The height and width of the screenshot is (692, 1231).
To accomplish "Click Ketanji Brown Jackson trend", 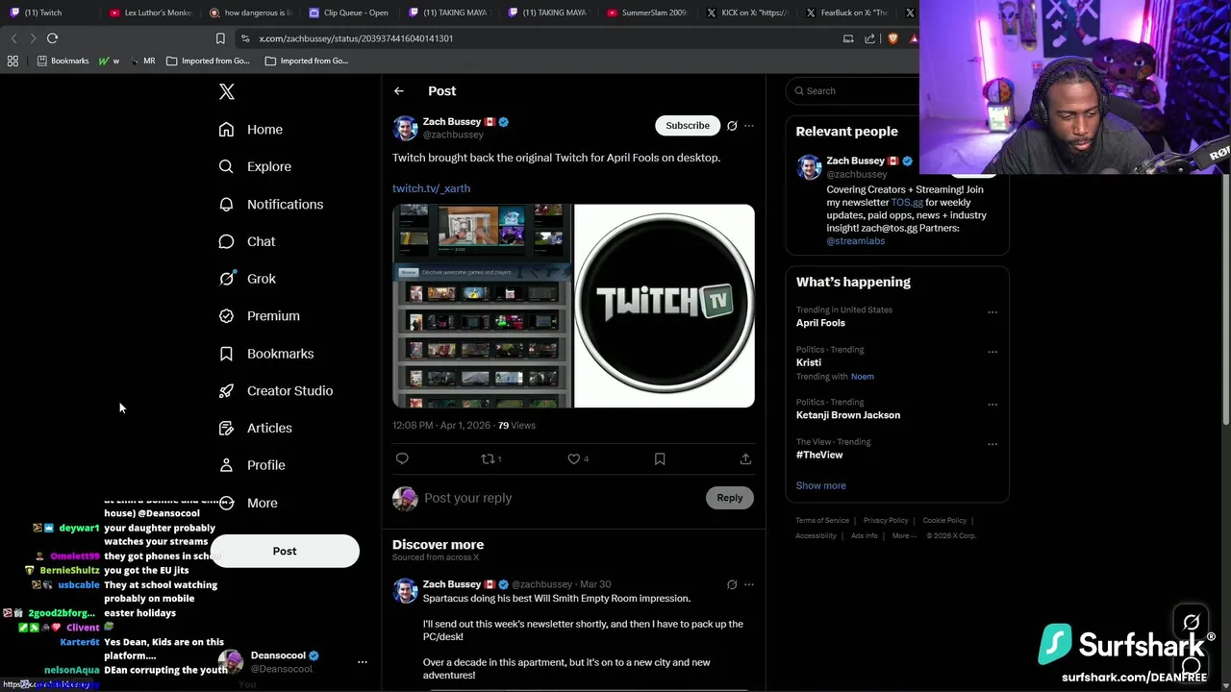I will tap(848, 415).
